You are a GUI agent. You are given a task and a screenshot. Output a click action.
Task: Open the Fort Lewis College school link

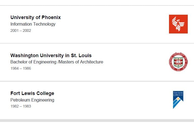tap(32, 93)
